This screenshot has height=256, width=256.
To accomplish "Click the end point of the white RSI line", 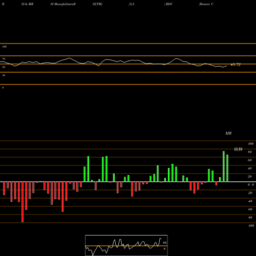I will point(227,66).
